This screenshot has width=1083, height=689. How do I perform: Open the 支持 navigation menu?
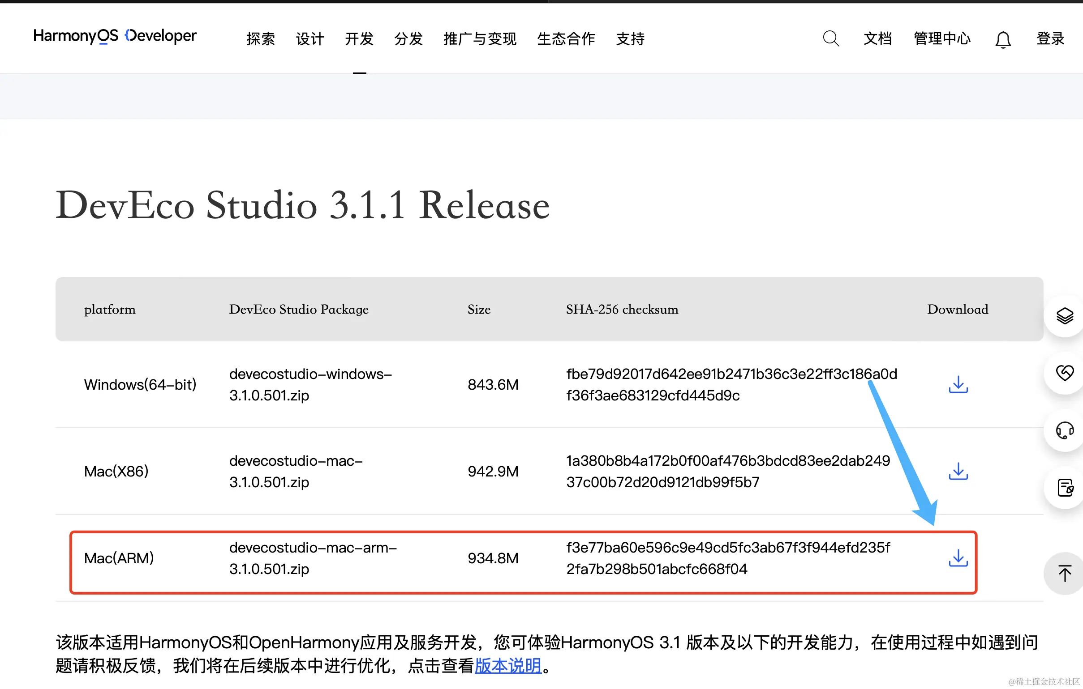point(630,38)
